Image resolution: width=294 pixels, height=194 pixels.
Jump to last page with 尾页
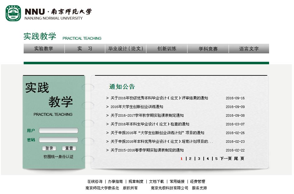(239, 159)
